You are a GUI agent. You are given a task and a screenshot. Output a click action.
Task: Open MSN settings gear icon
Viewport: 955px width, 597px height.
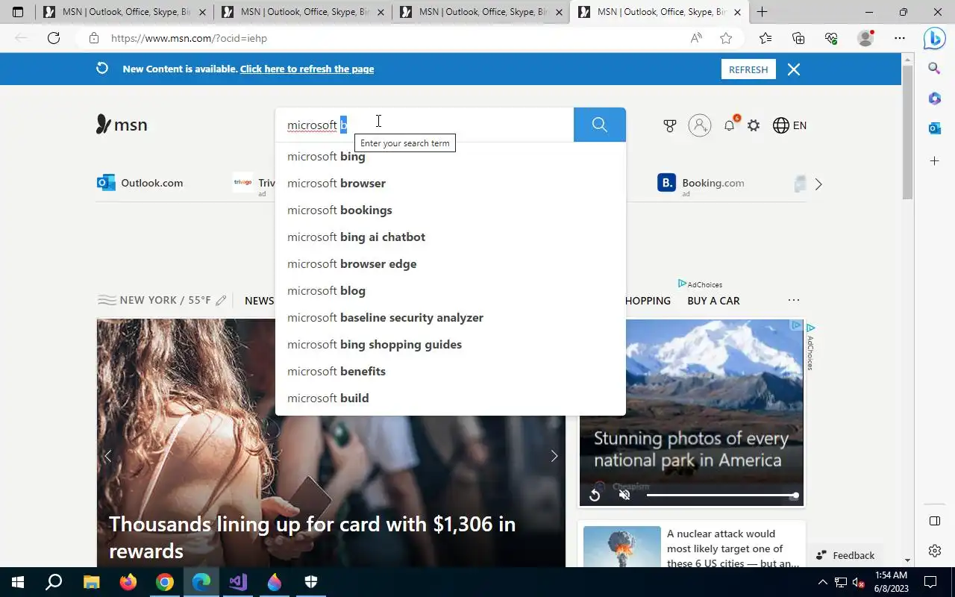[x=754, y=125]
